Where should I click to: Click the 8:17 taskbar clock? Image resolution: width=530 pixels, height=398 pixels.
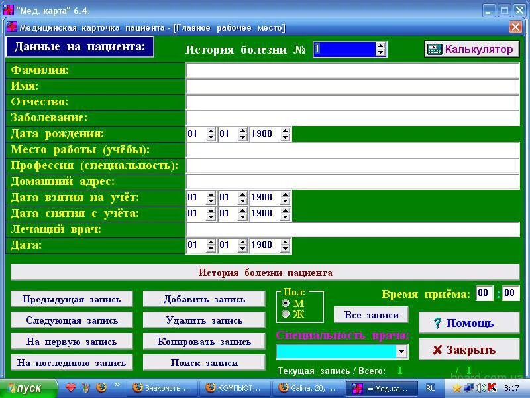[x=511, y=388]
